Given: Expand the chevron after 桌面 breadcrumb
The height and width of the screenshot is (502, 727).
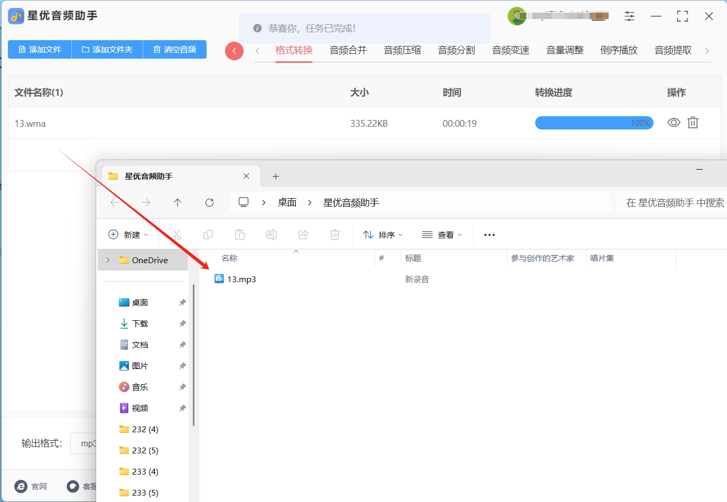Looking at the screenshot, I should click(310, 202).
